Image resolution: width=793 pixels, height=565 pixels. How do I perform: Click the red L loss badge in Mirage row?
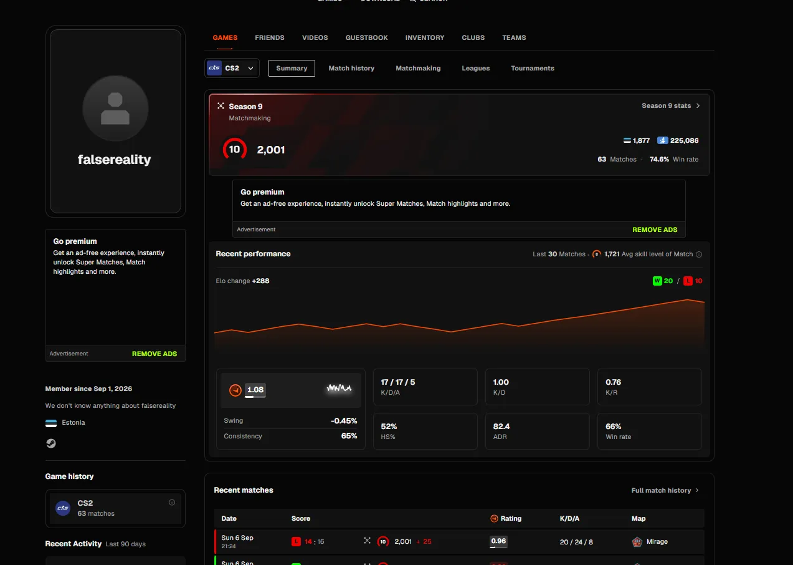(x=296, y=542)
